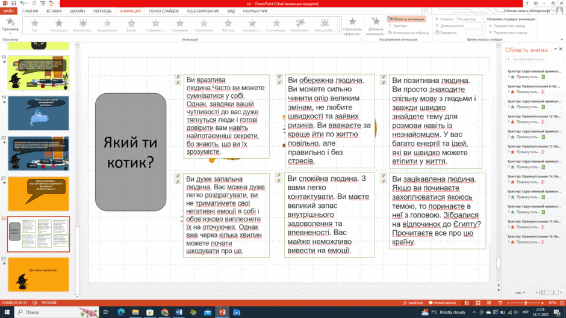Image resolution: width=566 pixels, height=318 pixels.
Task: Toggle the Область анимации pane button
Action: tap(406, 19)
